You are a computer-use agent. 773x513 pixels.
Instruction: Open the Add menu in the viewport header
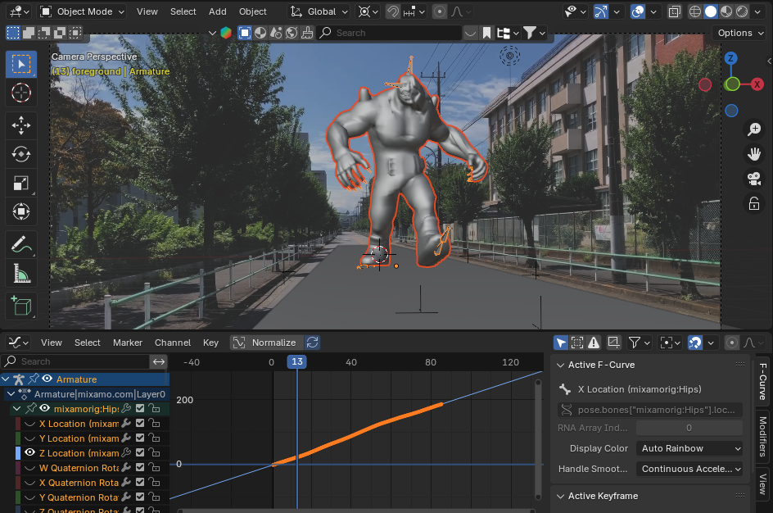[217, 11]
